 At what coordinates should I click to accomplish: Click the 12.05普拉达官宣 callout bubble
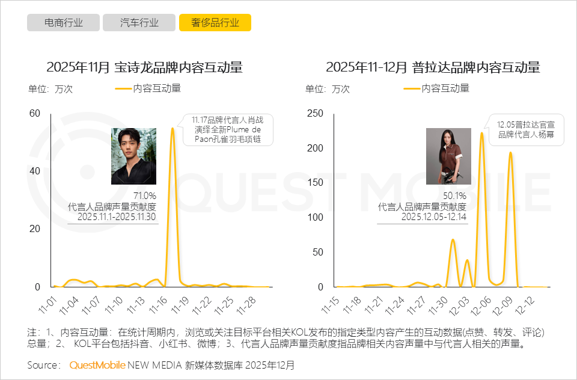[527, 130]
